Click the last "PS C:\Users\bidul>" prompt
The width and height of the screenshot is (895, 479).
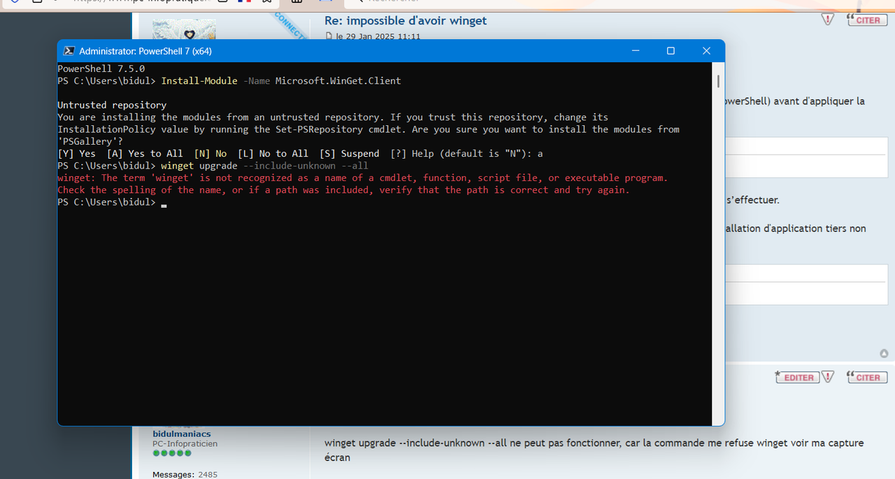[106, 202]
